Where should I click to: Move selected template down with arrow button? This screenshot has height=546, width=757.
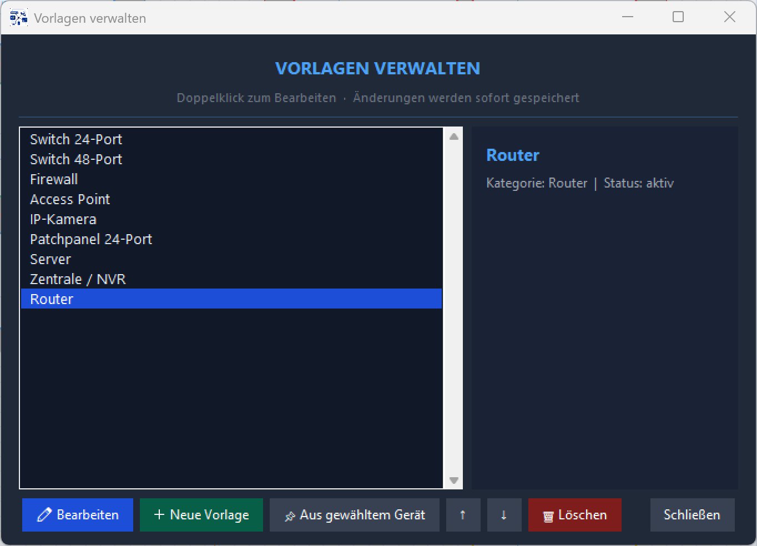504,515
